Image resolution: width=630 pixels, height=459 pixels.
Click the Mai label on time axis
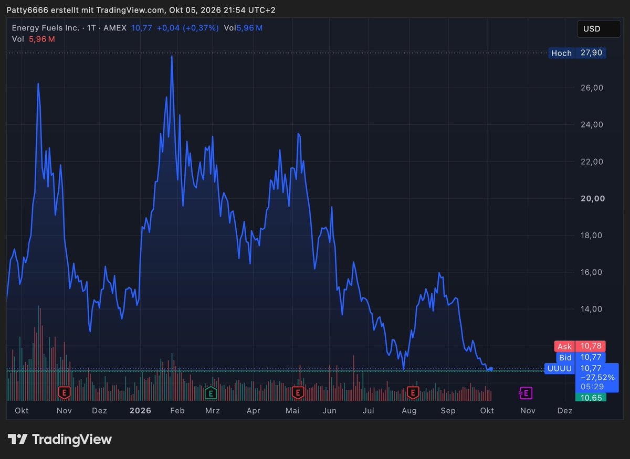pos(292,411)
